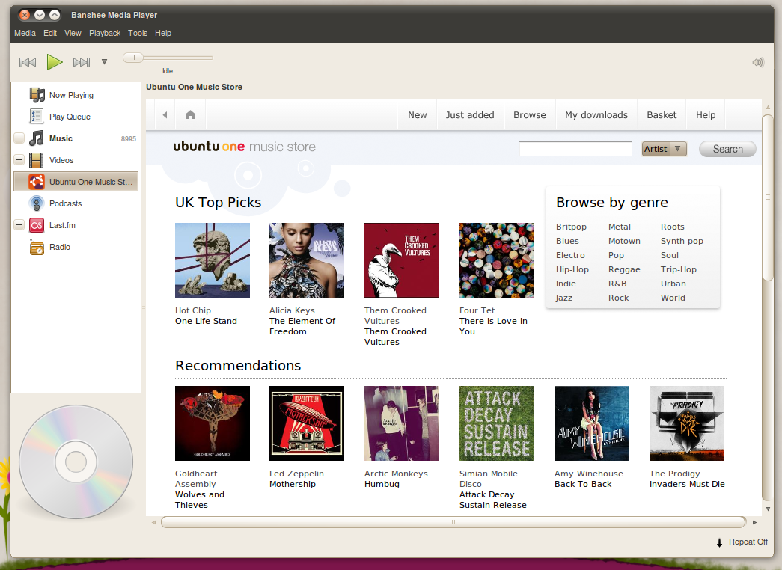Click the vertical scrollbar up arrow
Viewport: 782px width, 570px height.
(x=768, y=107)
